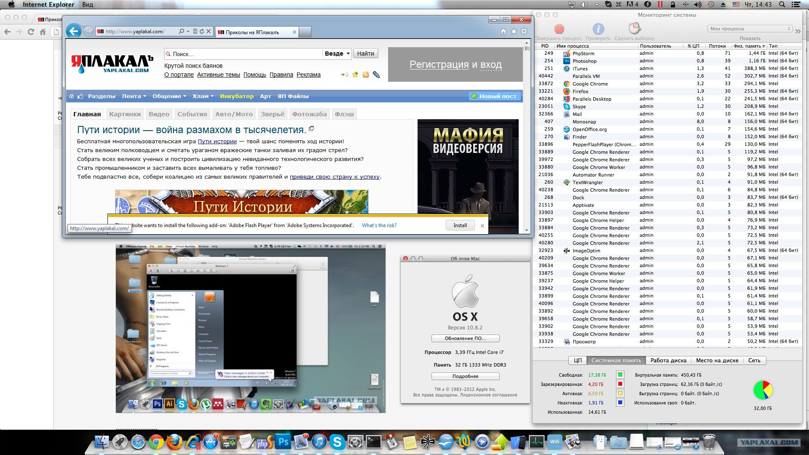The image size is (809, 455).
Task: Expand the 'Хлам' menu on Yaplakal
Action: click(x=203, y=96)
